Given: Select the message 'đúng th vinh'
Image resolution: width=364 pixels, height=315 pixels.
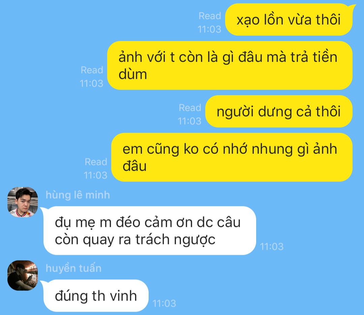Looking at the screenshot, I should pos(96,296).
